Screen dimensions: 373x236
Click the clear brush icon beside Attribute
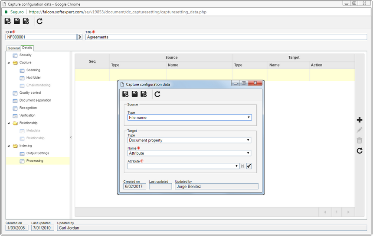coord(249,166)
